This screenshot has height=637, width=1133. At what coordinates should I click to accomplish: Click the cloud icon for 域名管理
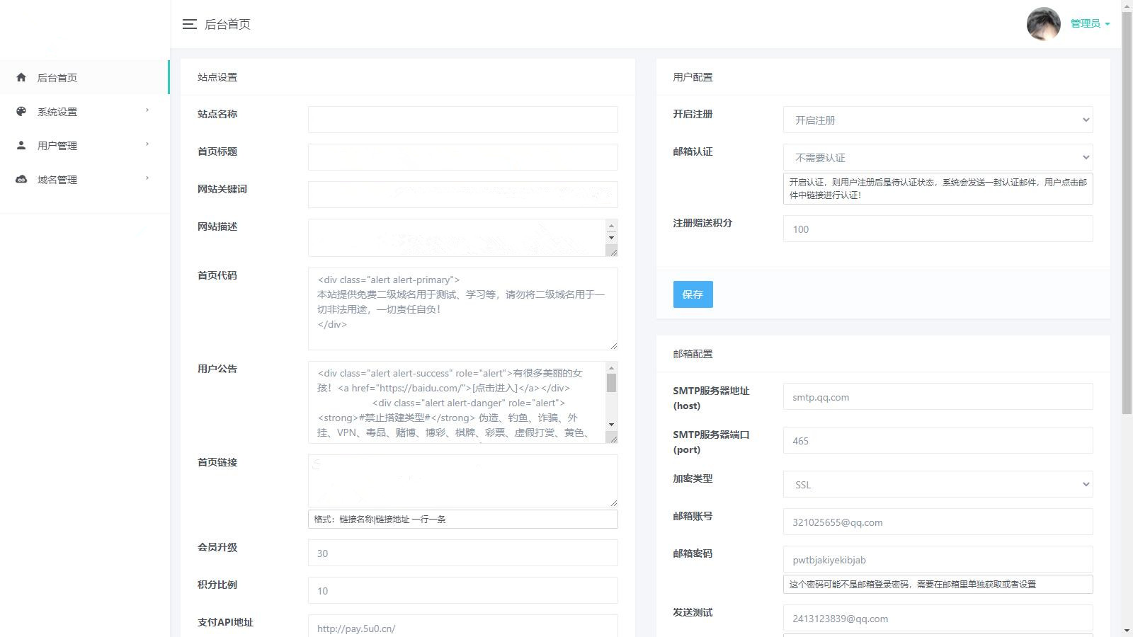(21, 179)
